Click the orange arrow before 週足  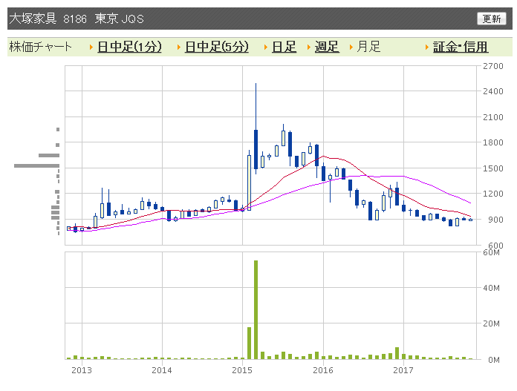coord(309,47)
